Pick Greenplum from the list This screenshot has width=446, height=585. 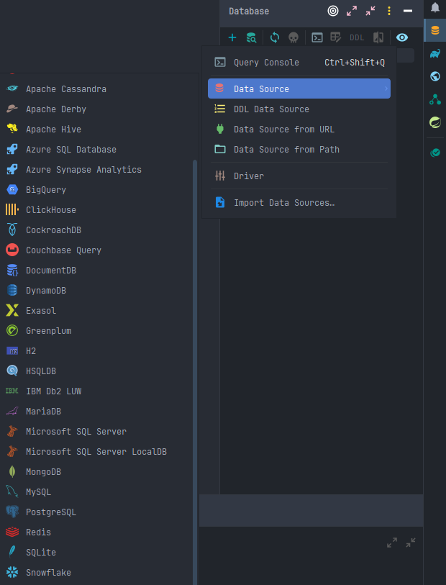pyautogui.click(x=98, y=330)
